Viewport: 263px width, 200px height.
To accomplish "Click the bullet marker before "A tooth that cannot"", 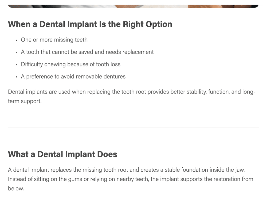I will (17, 52).
